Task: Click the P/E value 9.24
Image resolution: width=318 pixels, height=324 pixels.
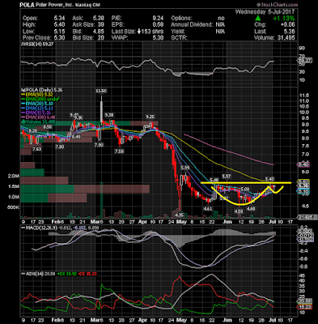Action: tap(158, 19)
